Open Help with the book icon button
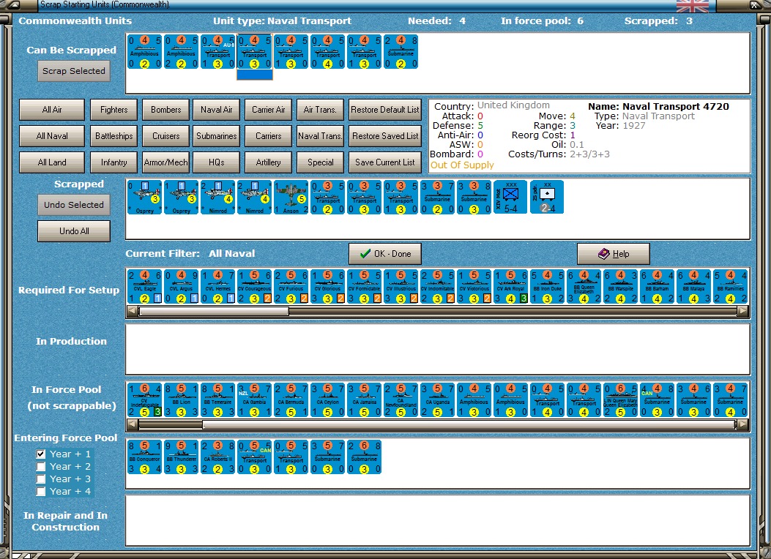Image resolution: width=771 pixels, height=559 pixels. coord(614,254)
